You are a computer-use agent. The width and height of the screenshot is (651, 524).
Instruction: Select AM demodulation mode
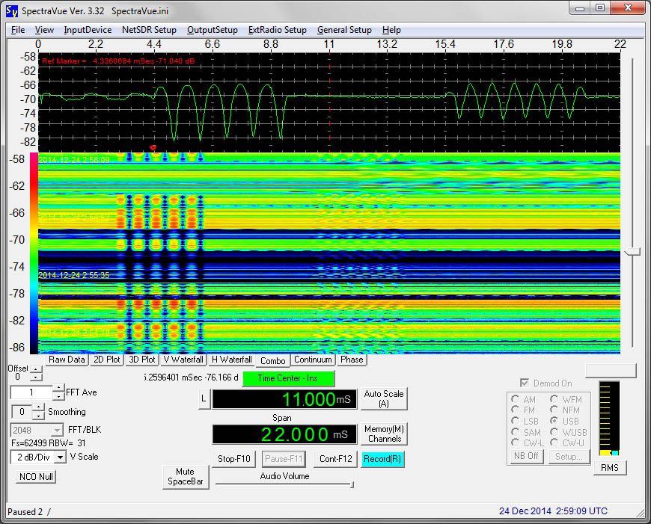[516, 399]
